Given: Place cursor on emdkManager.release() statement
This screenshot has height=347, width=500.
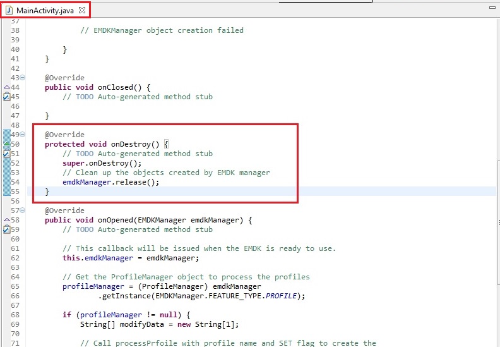Looking at the screenshot, I should click(x=110, y=182).
